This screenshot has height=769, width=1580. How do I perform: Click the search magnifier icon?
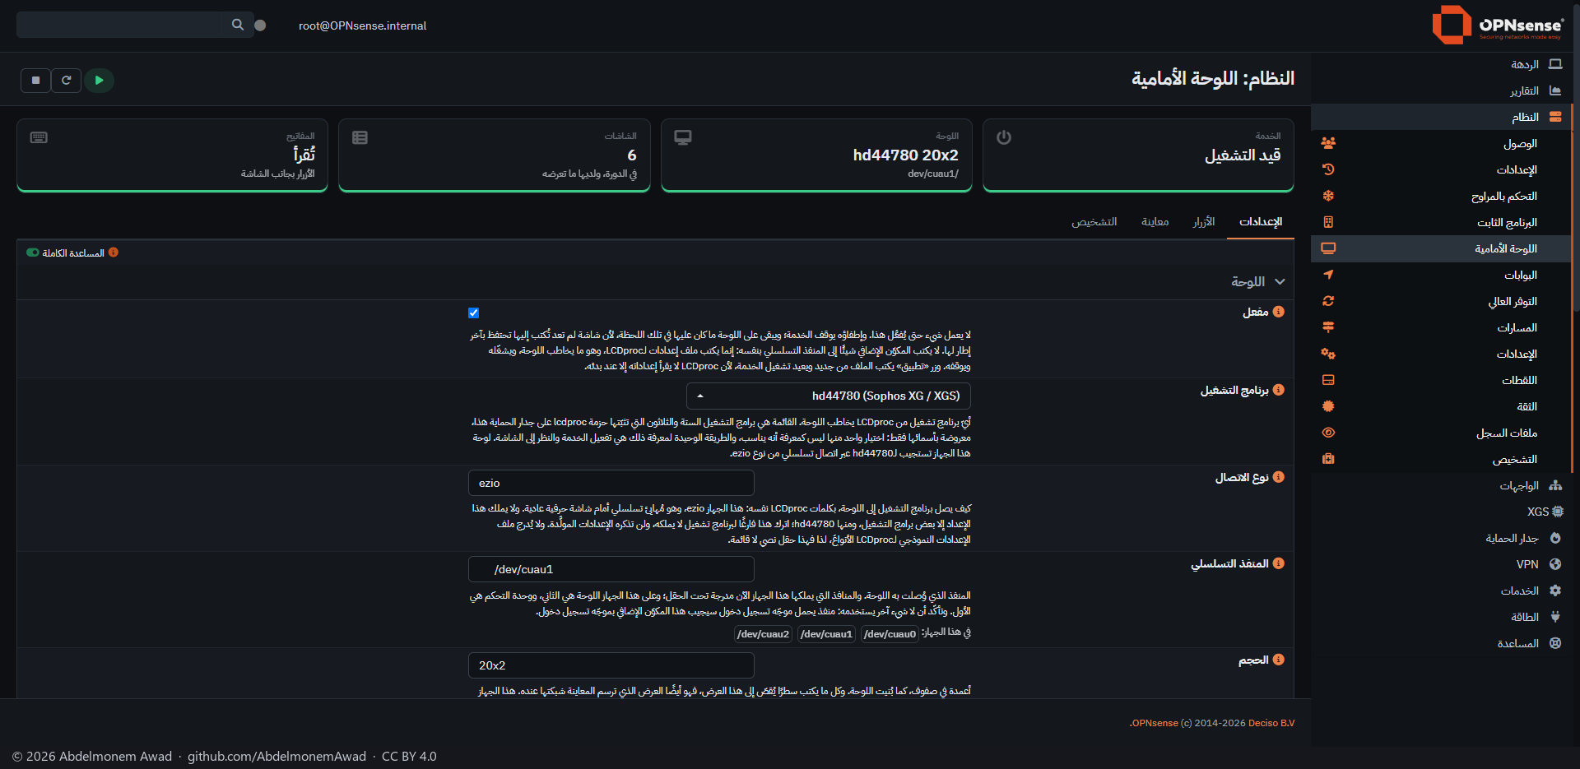point(238,25)
